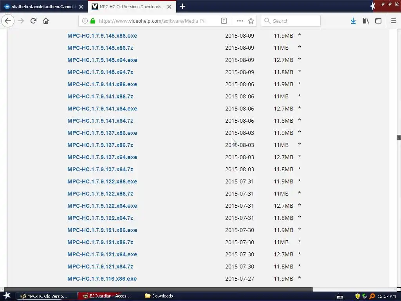The height and width of the screenshot is (301, 401).
Task: Click the orange magnifier tray icon
Action: click(372, 296)
